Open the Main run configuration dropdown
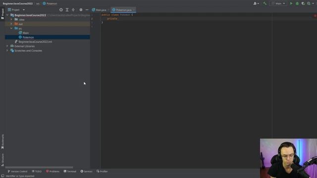Screen dimensions: 317x178 (278, 3)
